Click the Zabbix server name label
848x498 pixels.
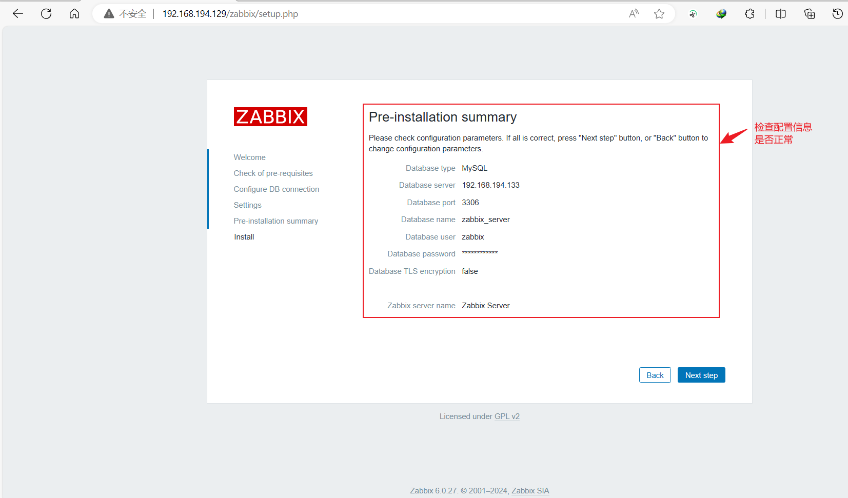point(421,306)
